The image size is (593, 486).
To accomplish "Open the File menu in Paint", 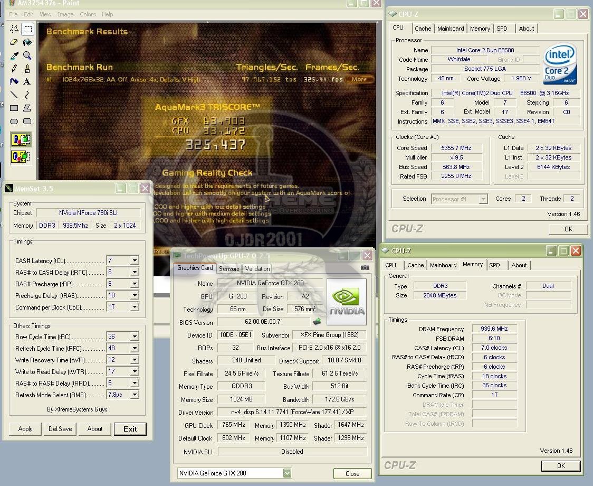I will pos(13,14).
